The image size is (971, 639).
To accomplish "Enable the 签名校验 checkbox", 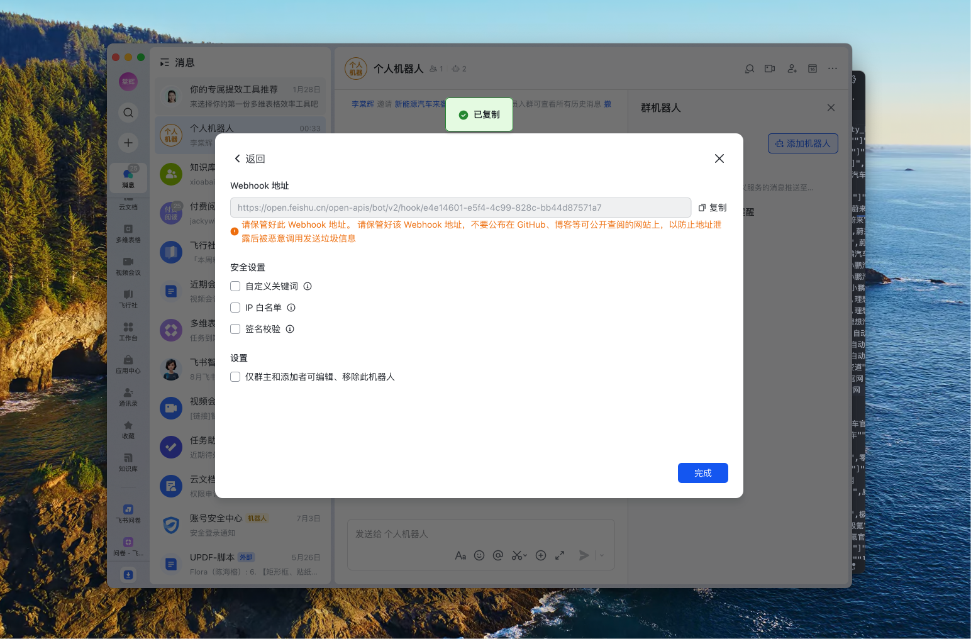I will click(235, 329).
